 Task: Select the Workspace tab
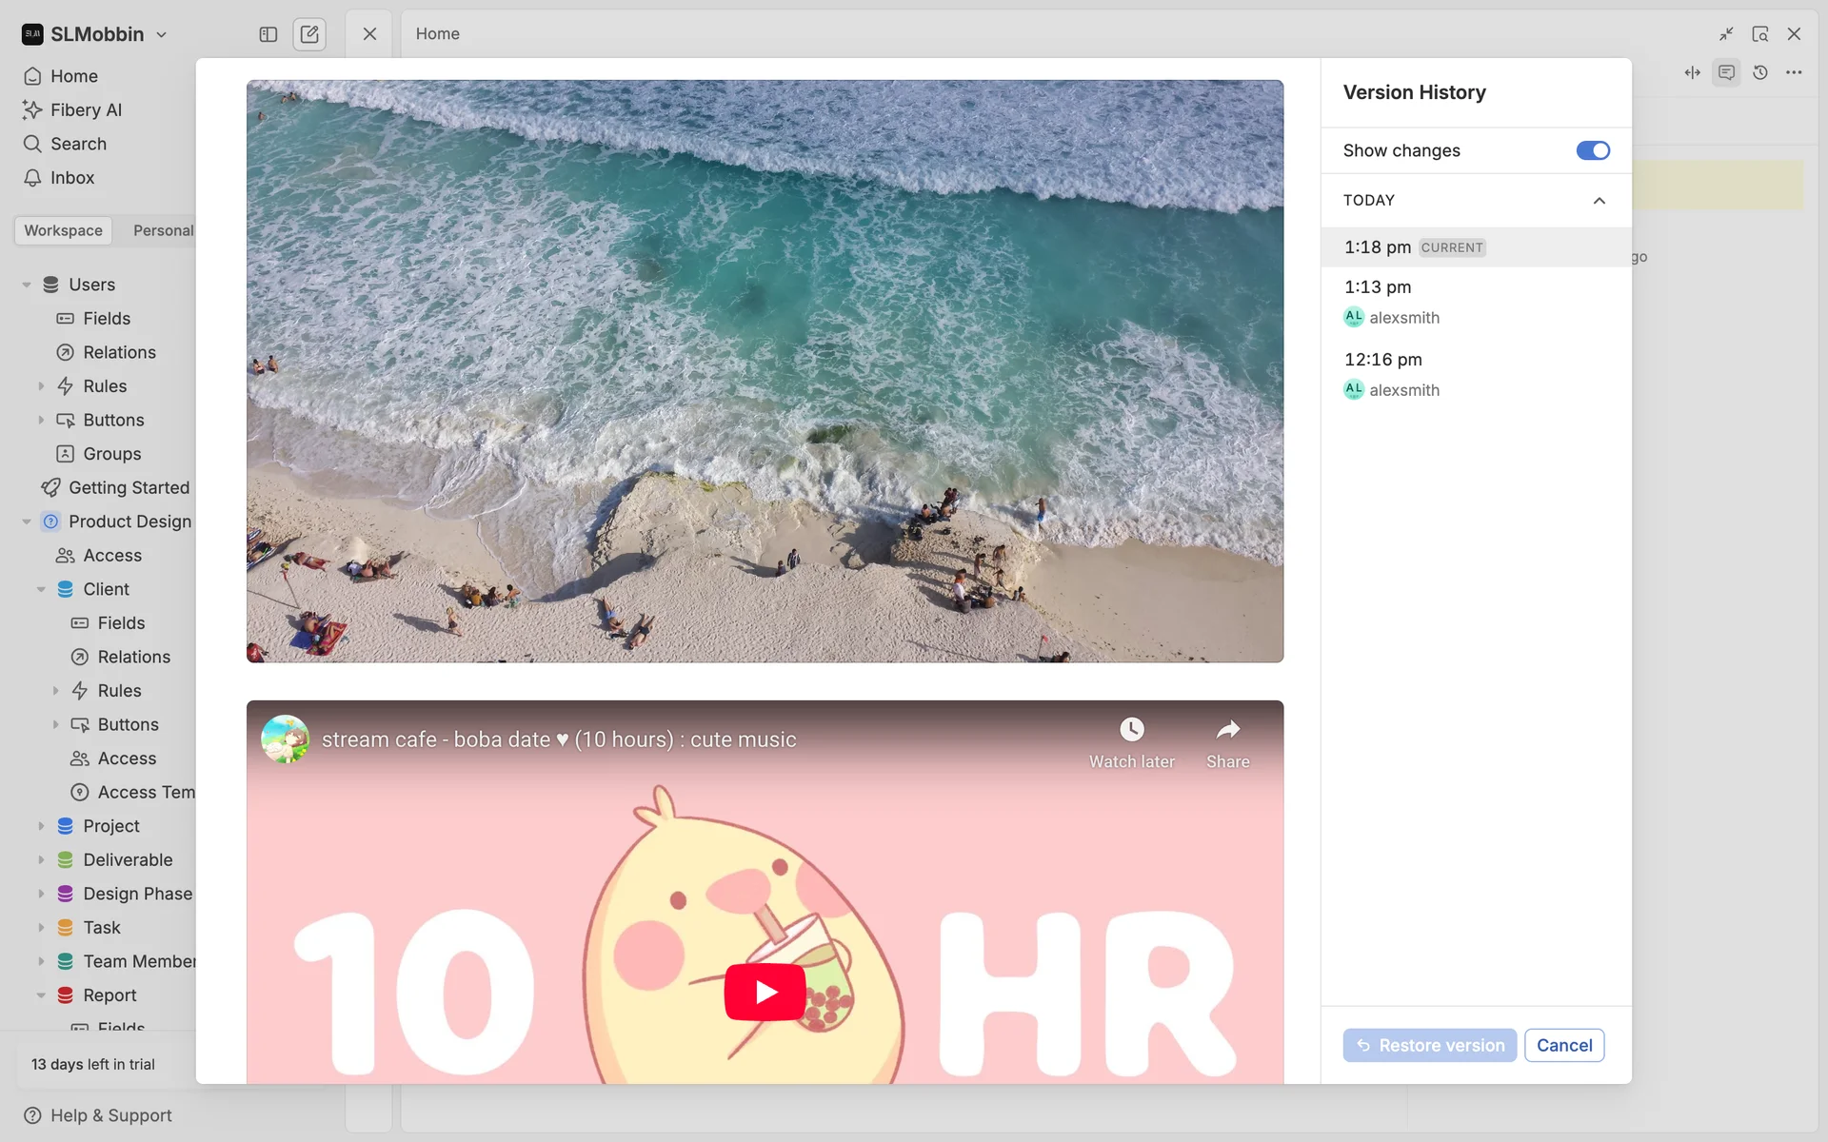[63, 230]
